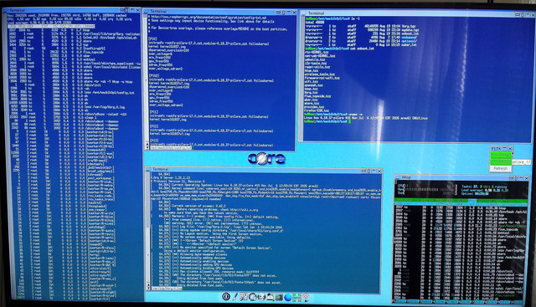
Task: Open the Exit power icon in the dock
Action: click(x=226, y=297)
